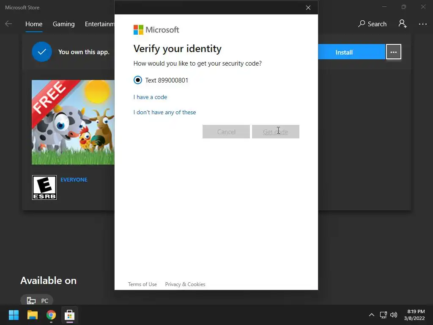
Task: Open more options beside Install
Action: coord(394,52)
